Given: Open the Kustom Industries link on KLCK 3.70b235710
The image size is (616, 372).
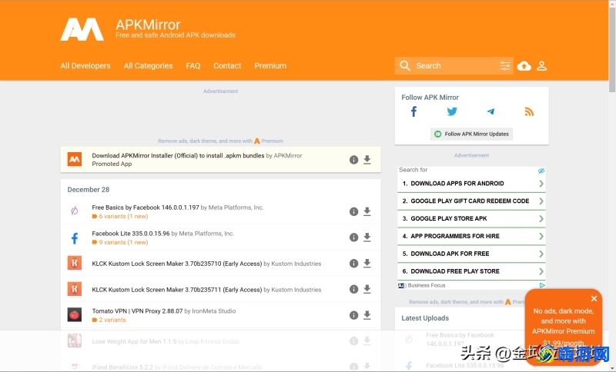Looking at the screenshot, I should 296,264.
